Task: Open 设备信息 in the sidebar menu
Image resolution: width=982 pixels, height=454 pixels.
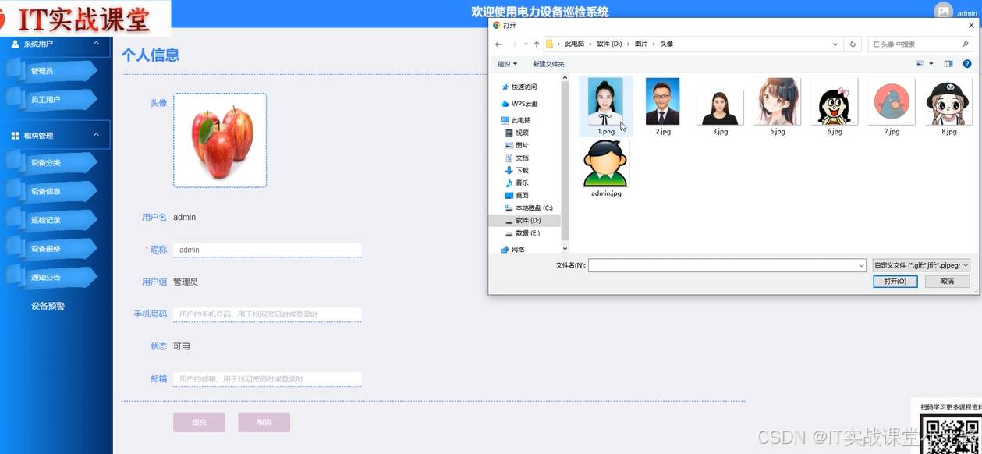Action: 46,191
